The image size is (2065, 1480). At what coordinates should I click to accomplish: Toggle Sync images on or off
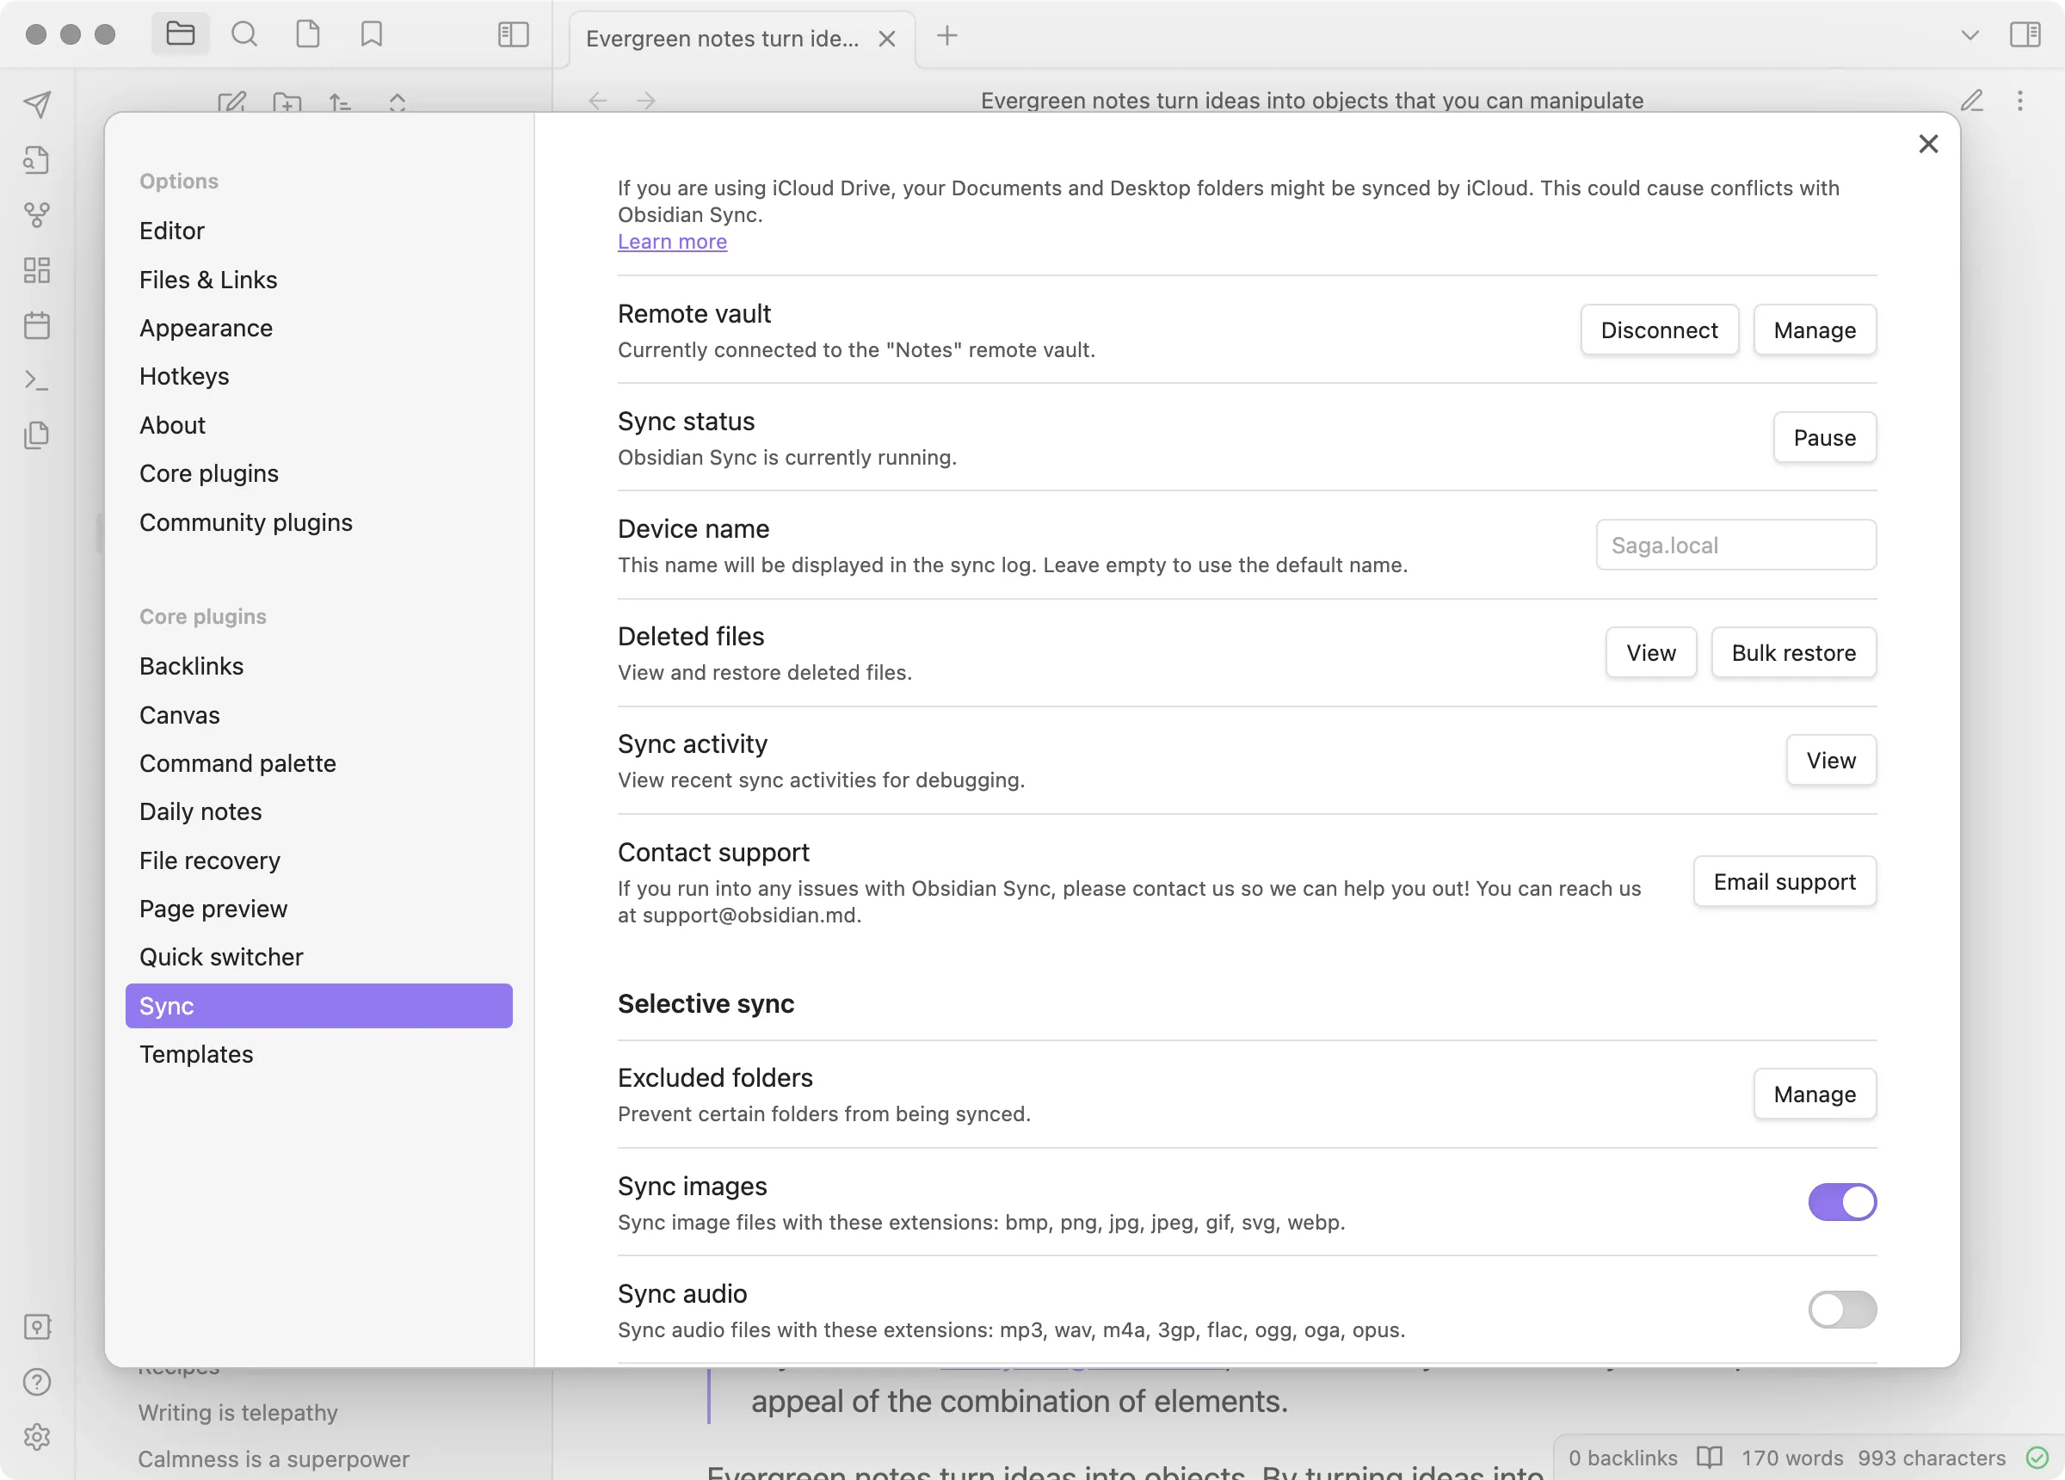pyautogui.click(x=1842, y=1201)
